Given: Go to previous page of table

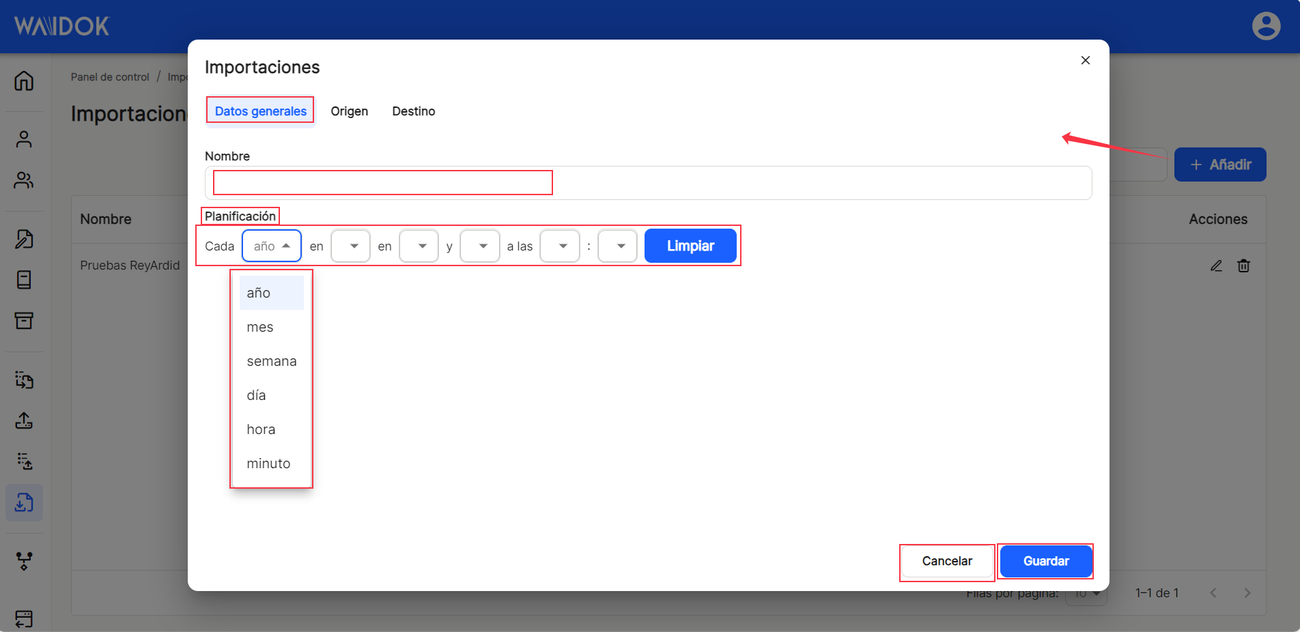Looking at the screenshot, I should point(1213,593).
